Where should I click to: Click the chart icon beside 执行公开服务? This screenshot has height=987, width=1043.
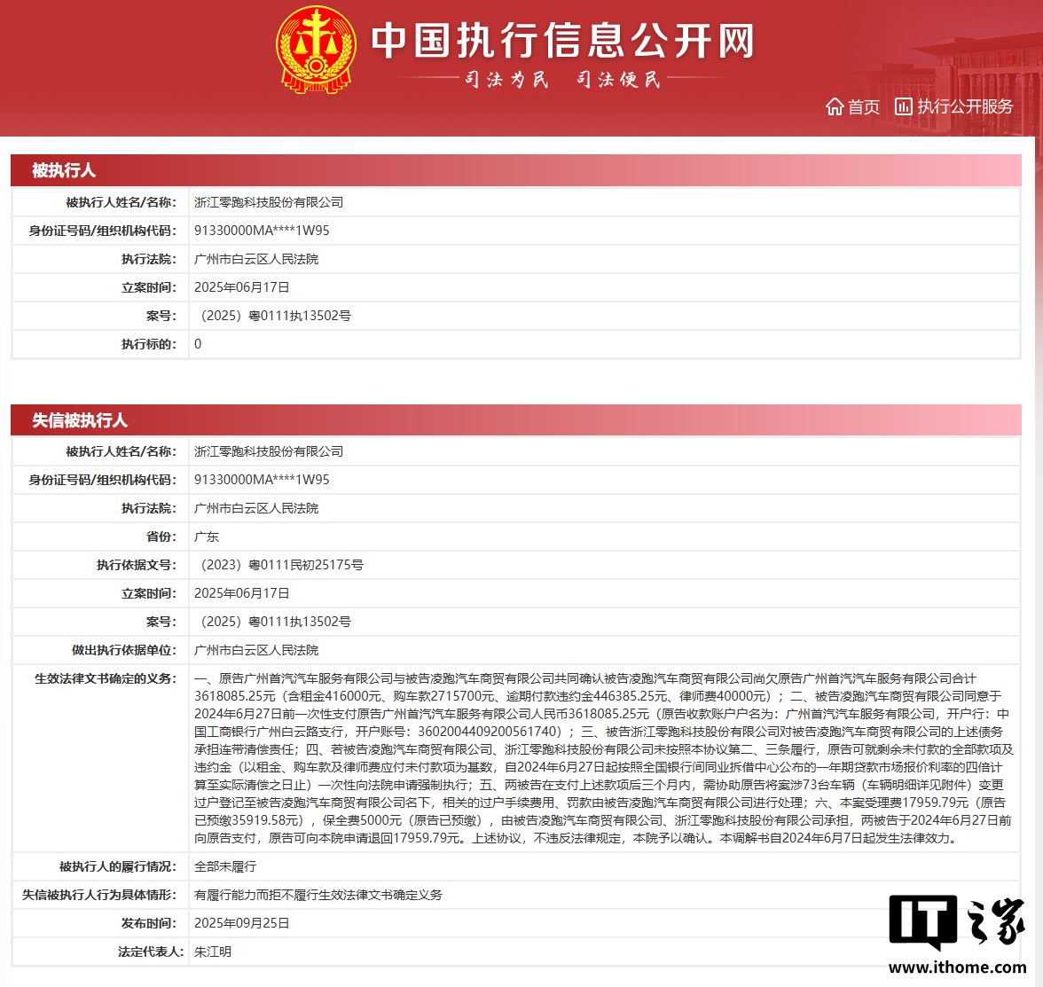[903, 107]
